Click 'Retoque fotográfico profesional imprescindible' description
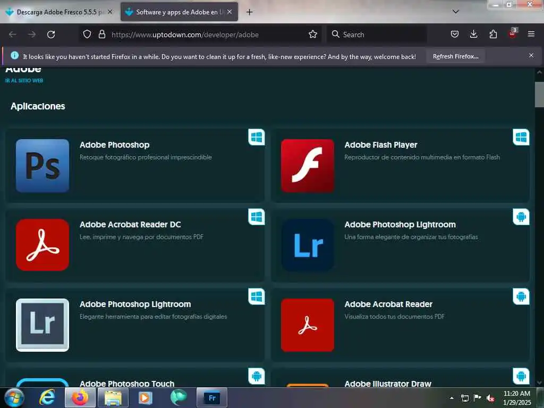 click(146, 157)
